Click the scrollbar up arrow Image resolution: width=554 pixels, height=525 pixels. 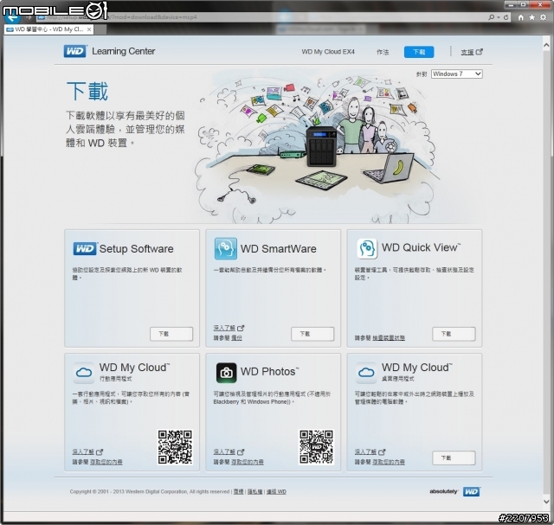tap(546, 46)
